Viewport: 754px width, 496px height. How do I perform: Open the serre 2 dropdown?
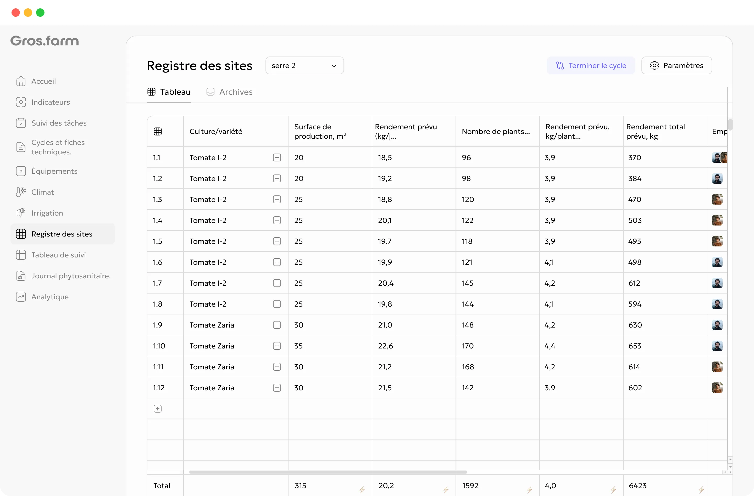tap(304, 65)
